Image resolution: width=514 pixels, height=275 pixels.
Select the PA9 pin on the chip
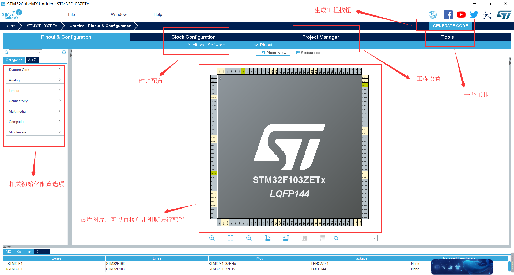click(365, 105)
